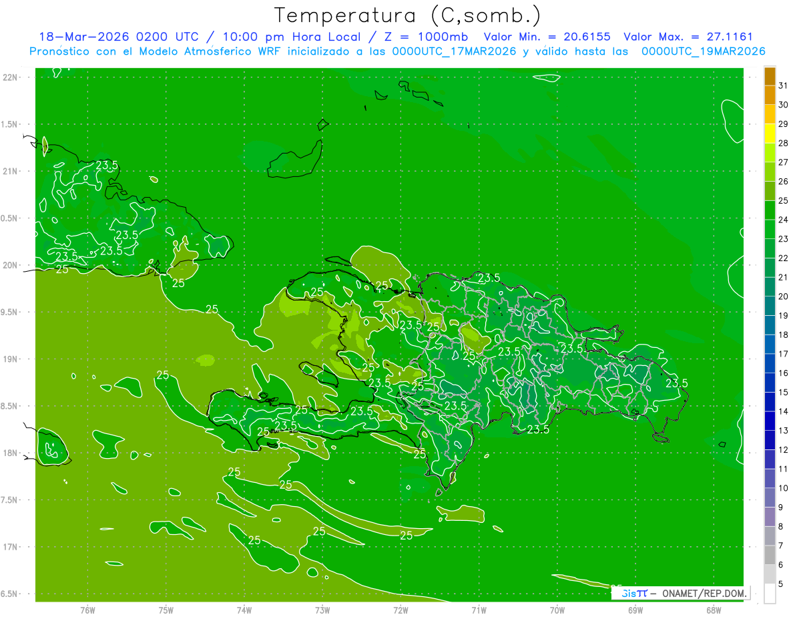Click the '17N' latitude axis label
Image resolution: width=801 pixels, height=619 pixels.
(x=11, y=547)
